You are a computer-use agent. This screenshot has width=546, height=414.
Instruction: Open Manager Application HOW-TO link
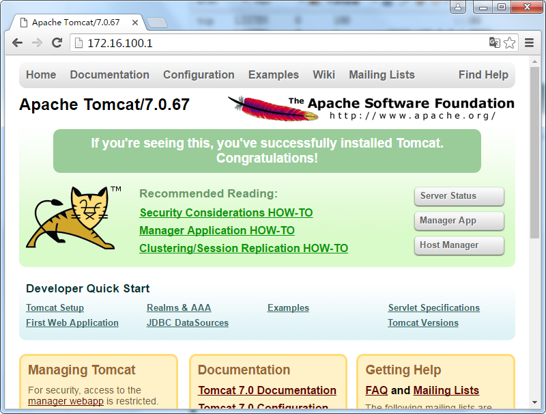click(217, 230)
